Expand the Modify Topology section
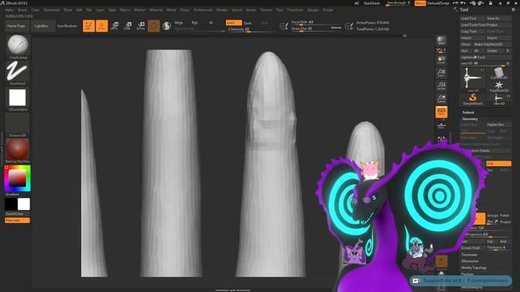 click(x=474, y=268)
